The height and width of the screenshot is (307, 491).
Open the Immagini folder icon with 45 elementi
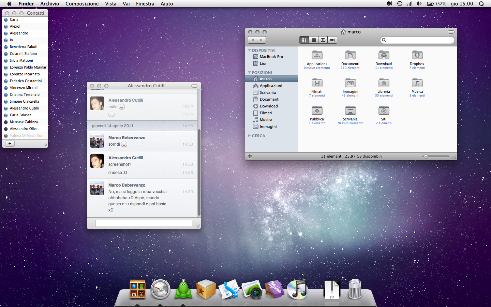350,83
